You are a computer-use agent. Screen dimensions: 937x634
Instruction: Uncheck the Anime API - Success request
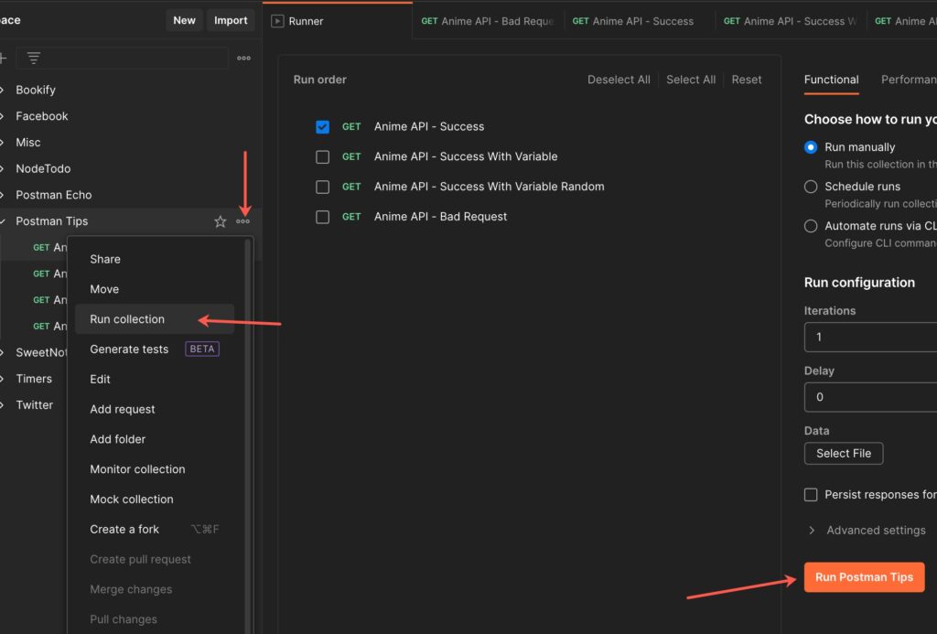tap(322, 127)
